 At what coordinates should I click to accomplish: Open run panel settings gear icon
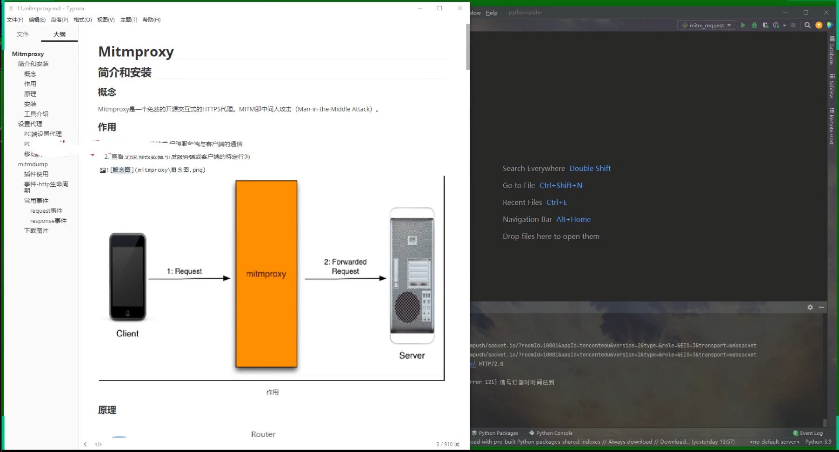810,307
